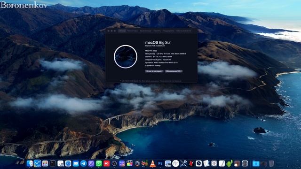The width and height of the screenshot is (301, 169).
Task: Click the Software Update button
Action: coord(174,71)
